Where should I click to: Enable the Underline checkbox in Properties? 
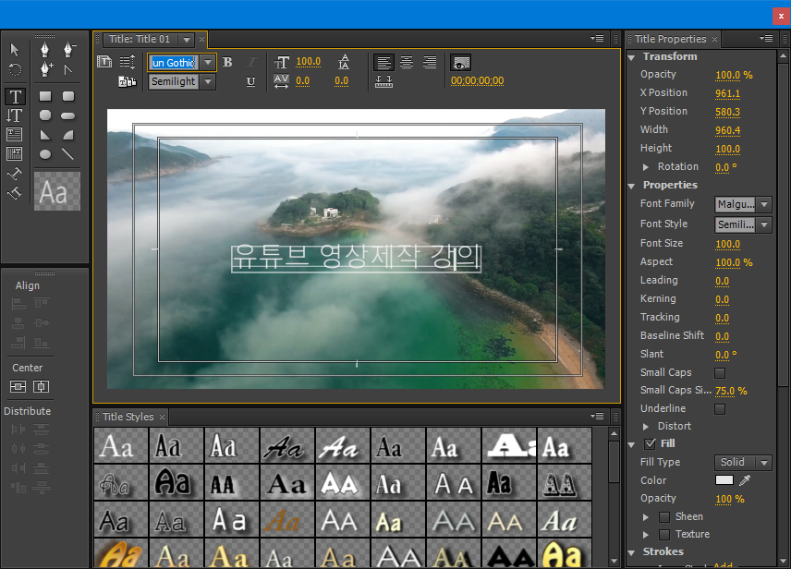point(720,408)
